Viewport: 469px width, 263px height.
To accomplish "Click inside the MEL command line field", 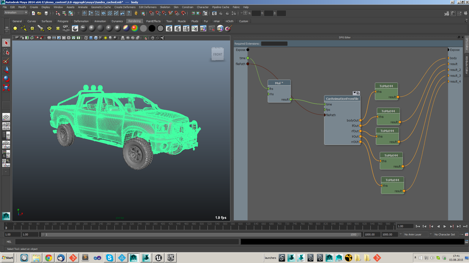I will tap(110, 241).
